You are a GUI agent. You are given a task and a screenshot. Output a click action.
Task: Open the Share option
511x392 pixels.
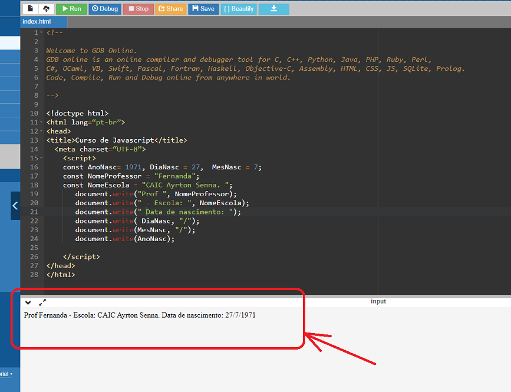tap(170, 9)
